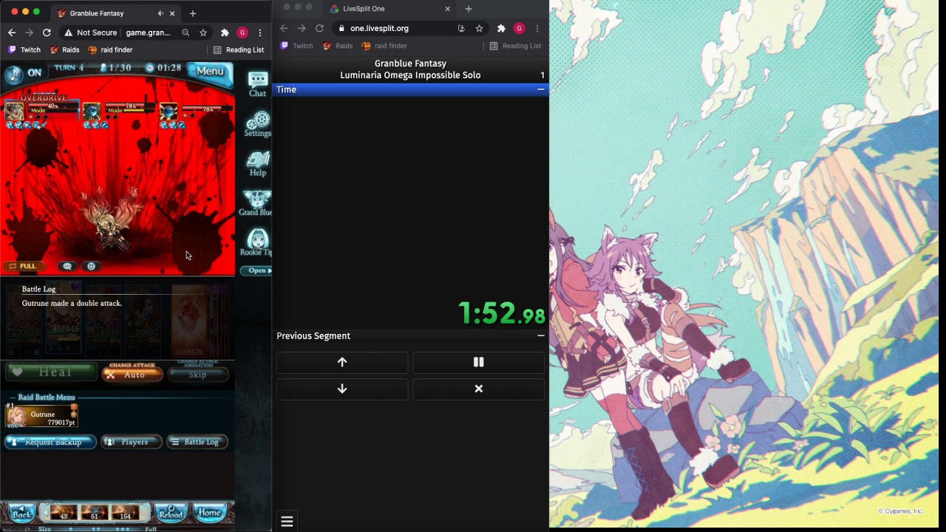
Task: Open the Battle Log button
Action: tap(197, 442)
